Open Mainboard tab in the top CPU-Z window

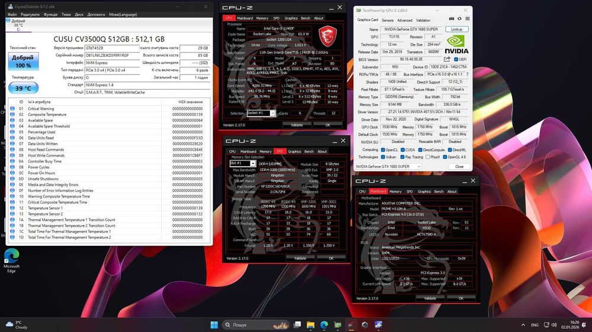tap(244, 18)
